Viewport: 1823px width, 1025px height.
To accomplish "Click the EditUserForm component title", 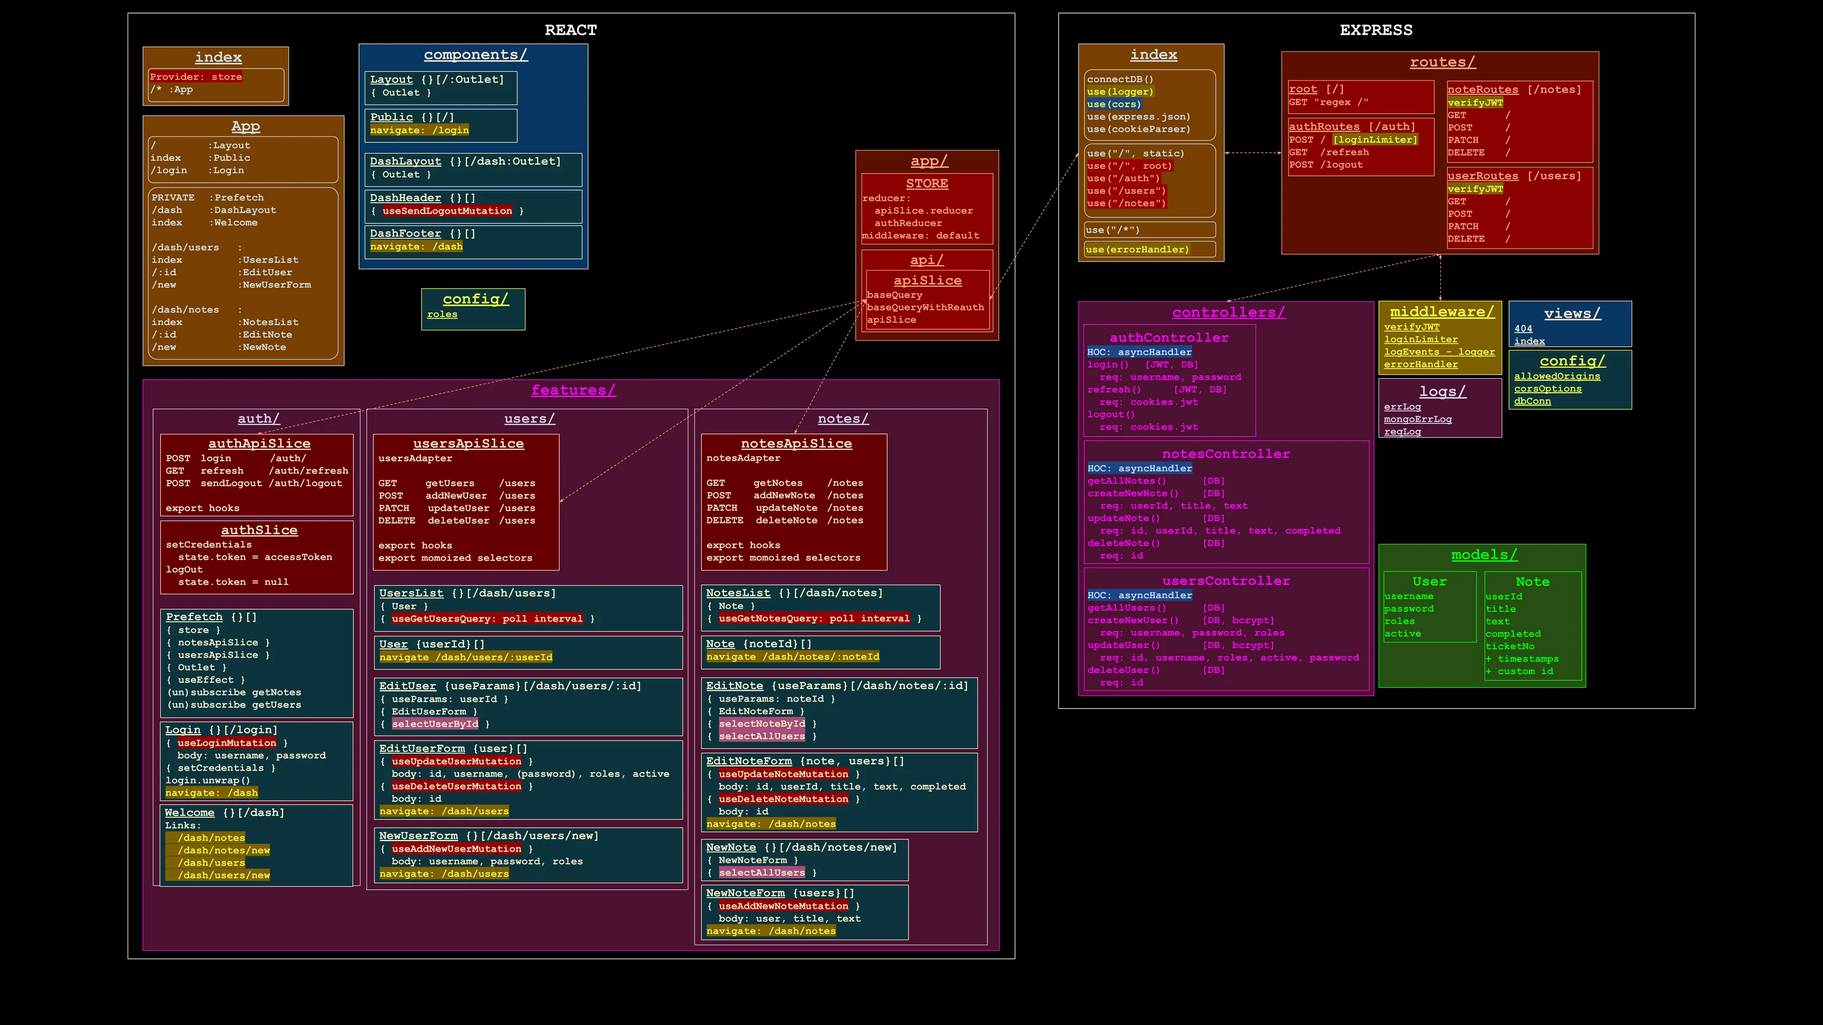I will click(422, 748).
